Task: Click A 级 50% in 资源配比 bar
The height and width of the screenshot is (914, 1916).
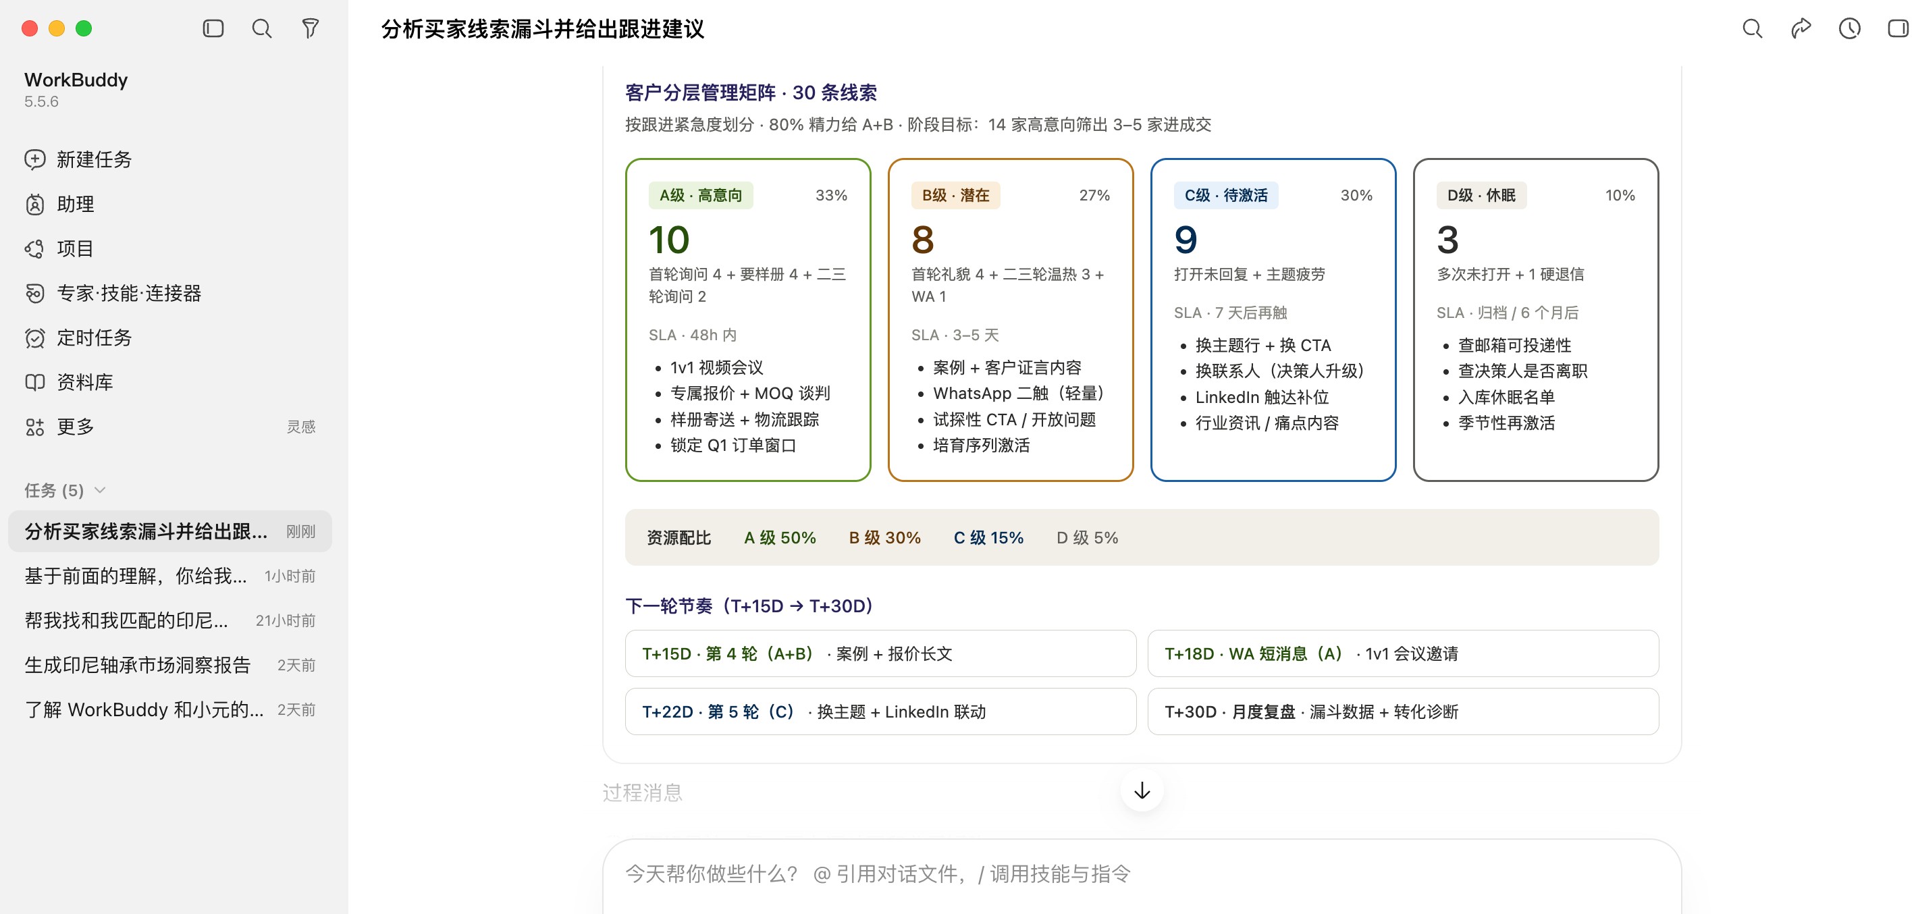Action: [780, 538]
